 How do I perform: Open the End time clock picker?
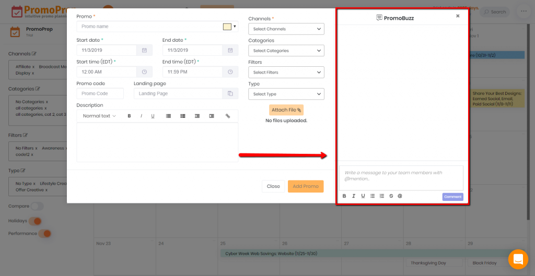[230, 72]
